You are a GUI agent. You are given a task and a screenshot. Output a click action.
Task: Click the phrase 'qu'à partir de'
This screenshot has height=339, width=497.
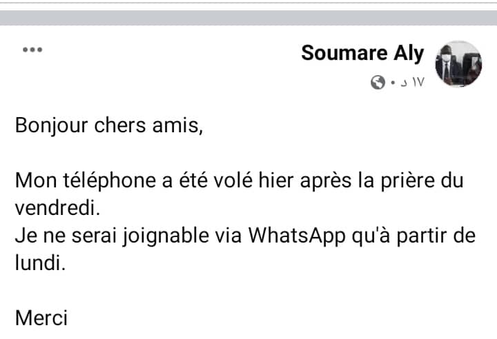point(413,236)
